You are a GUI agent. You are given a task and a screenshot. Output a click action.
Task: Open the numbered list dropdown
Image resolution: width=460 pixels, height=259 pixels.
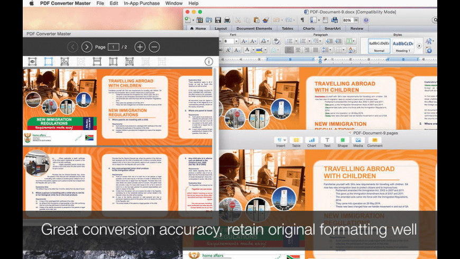click(x=309, y=41)
